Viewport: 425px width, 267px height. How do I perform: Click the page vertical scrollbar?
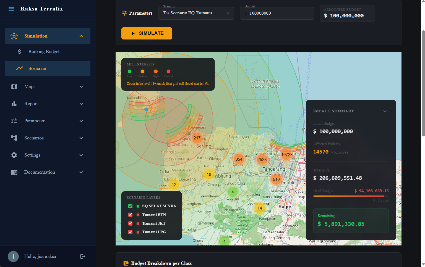pyautogui.click(x=423, y=83)
